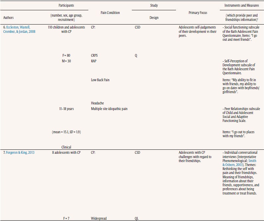Click the Participants column header
The width and height of the screenshot is (264, 221).
point(67,5)
